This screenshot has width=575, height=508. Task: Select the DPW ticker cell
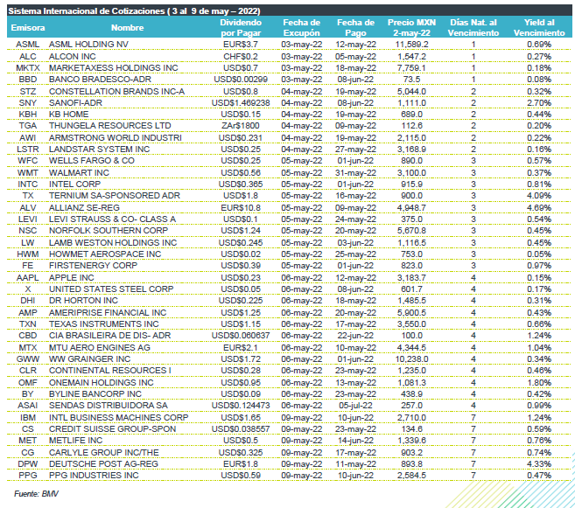pyautogui.click(x=27, y=464)
